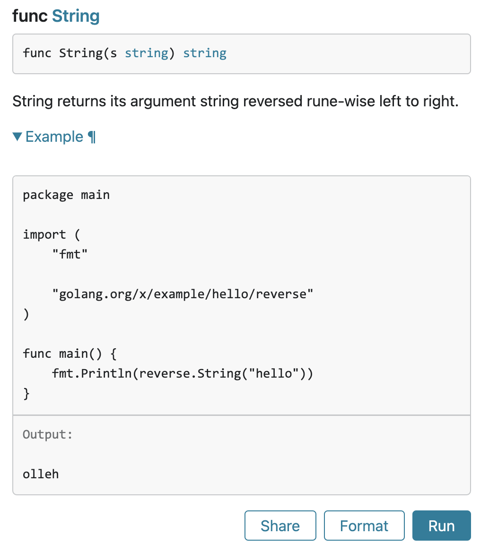
Task: Click the pilcrow anchor beside Example
Action: (92, 137)
